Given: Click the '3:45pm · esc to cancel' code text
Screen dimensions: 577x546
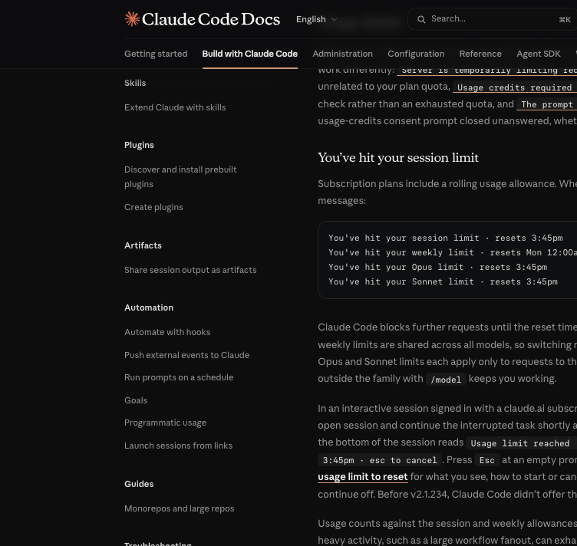Looking at the screenshot, I should (x=379, y=460).
